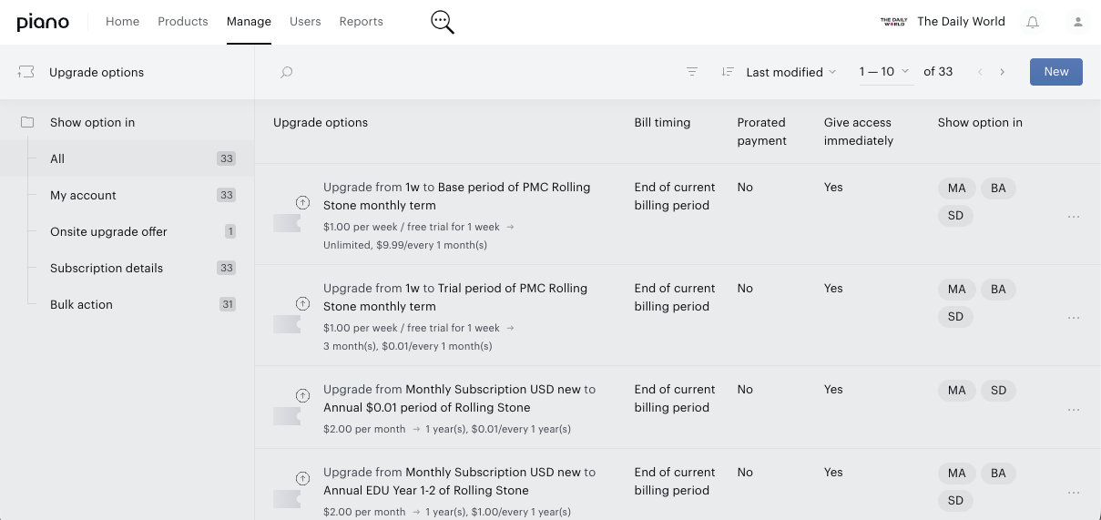Open The Daily World app selector
Screen dimensions: 1101x520
pyautogui.click(x=961, y=22)
